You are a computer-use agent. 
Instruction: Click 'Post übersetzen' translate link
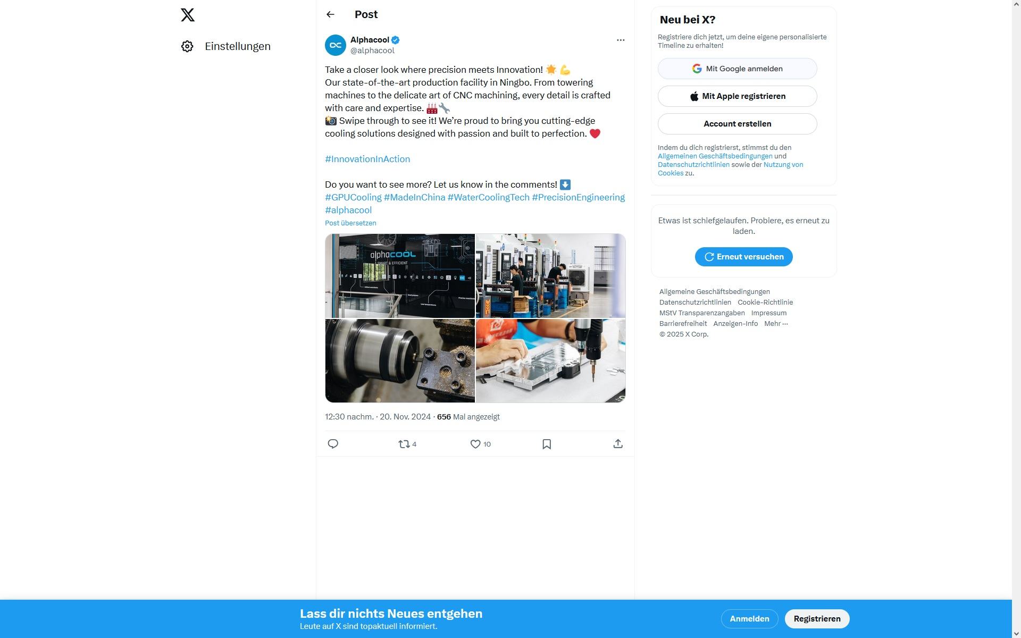[x=350, y=223]
